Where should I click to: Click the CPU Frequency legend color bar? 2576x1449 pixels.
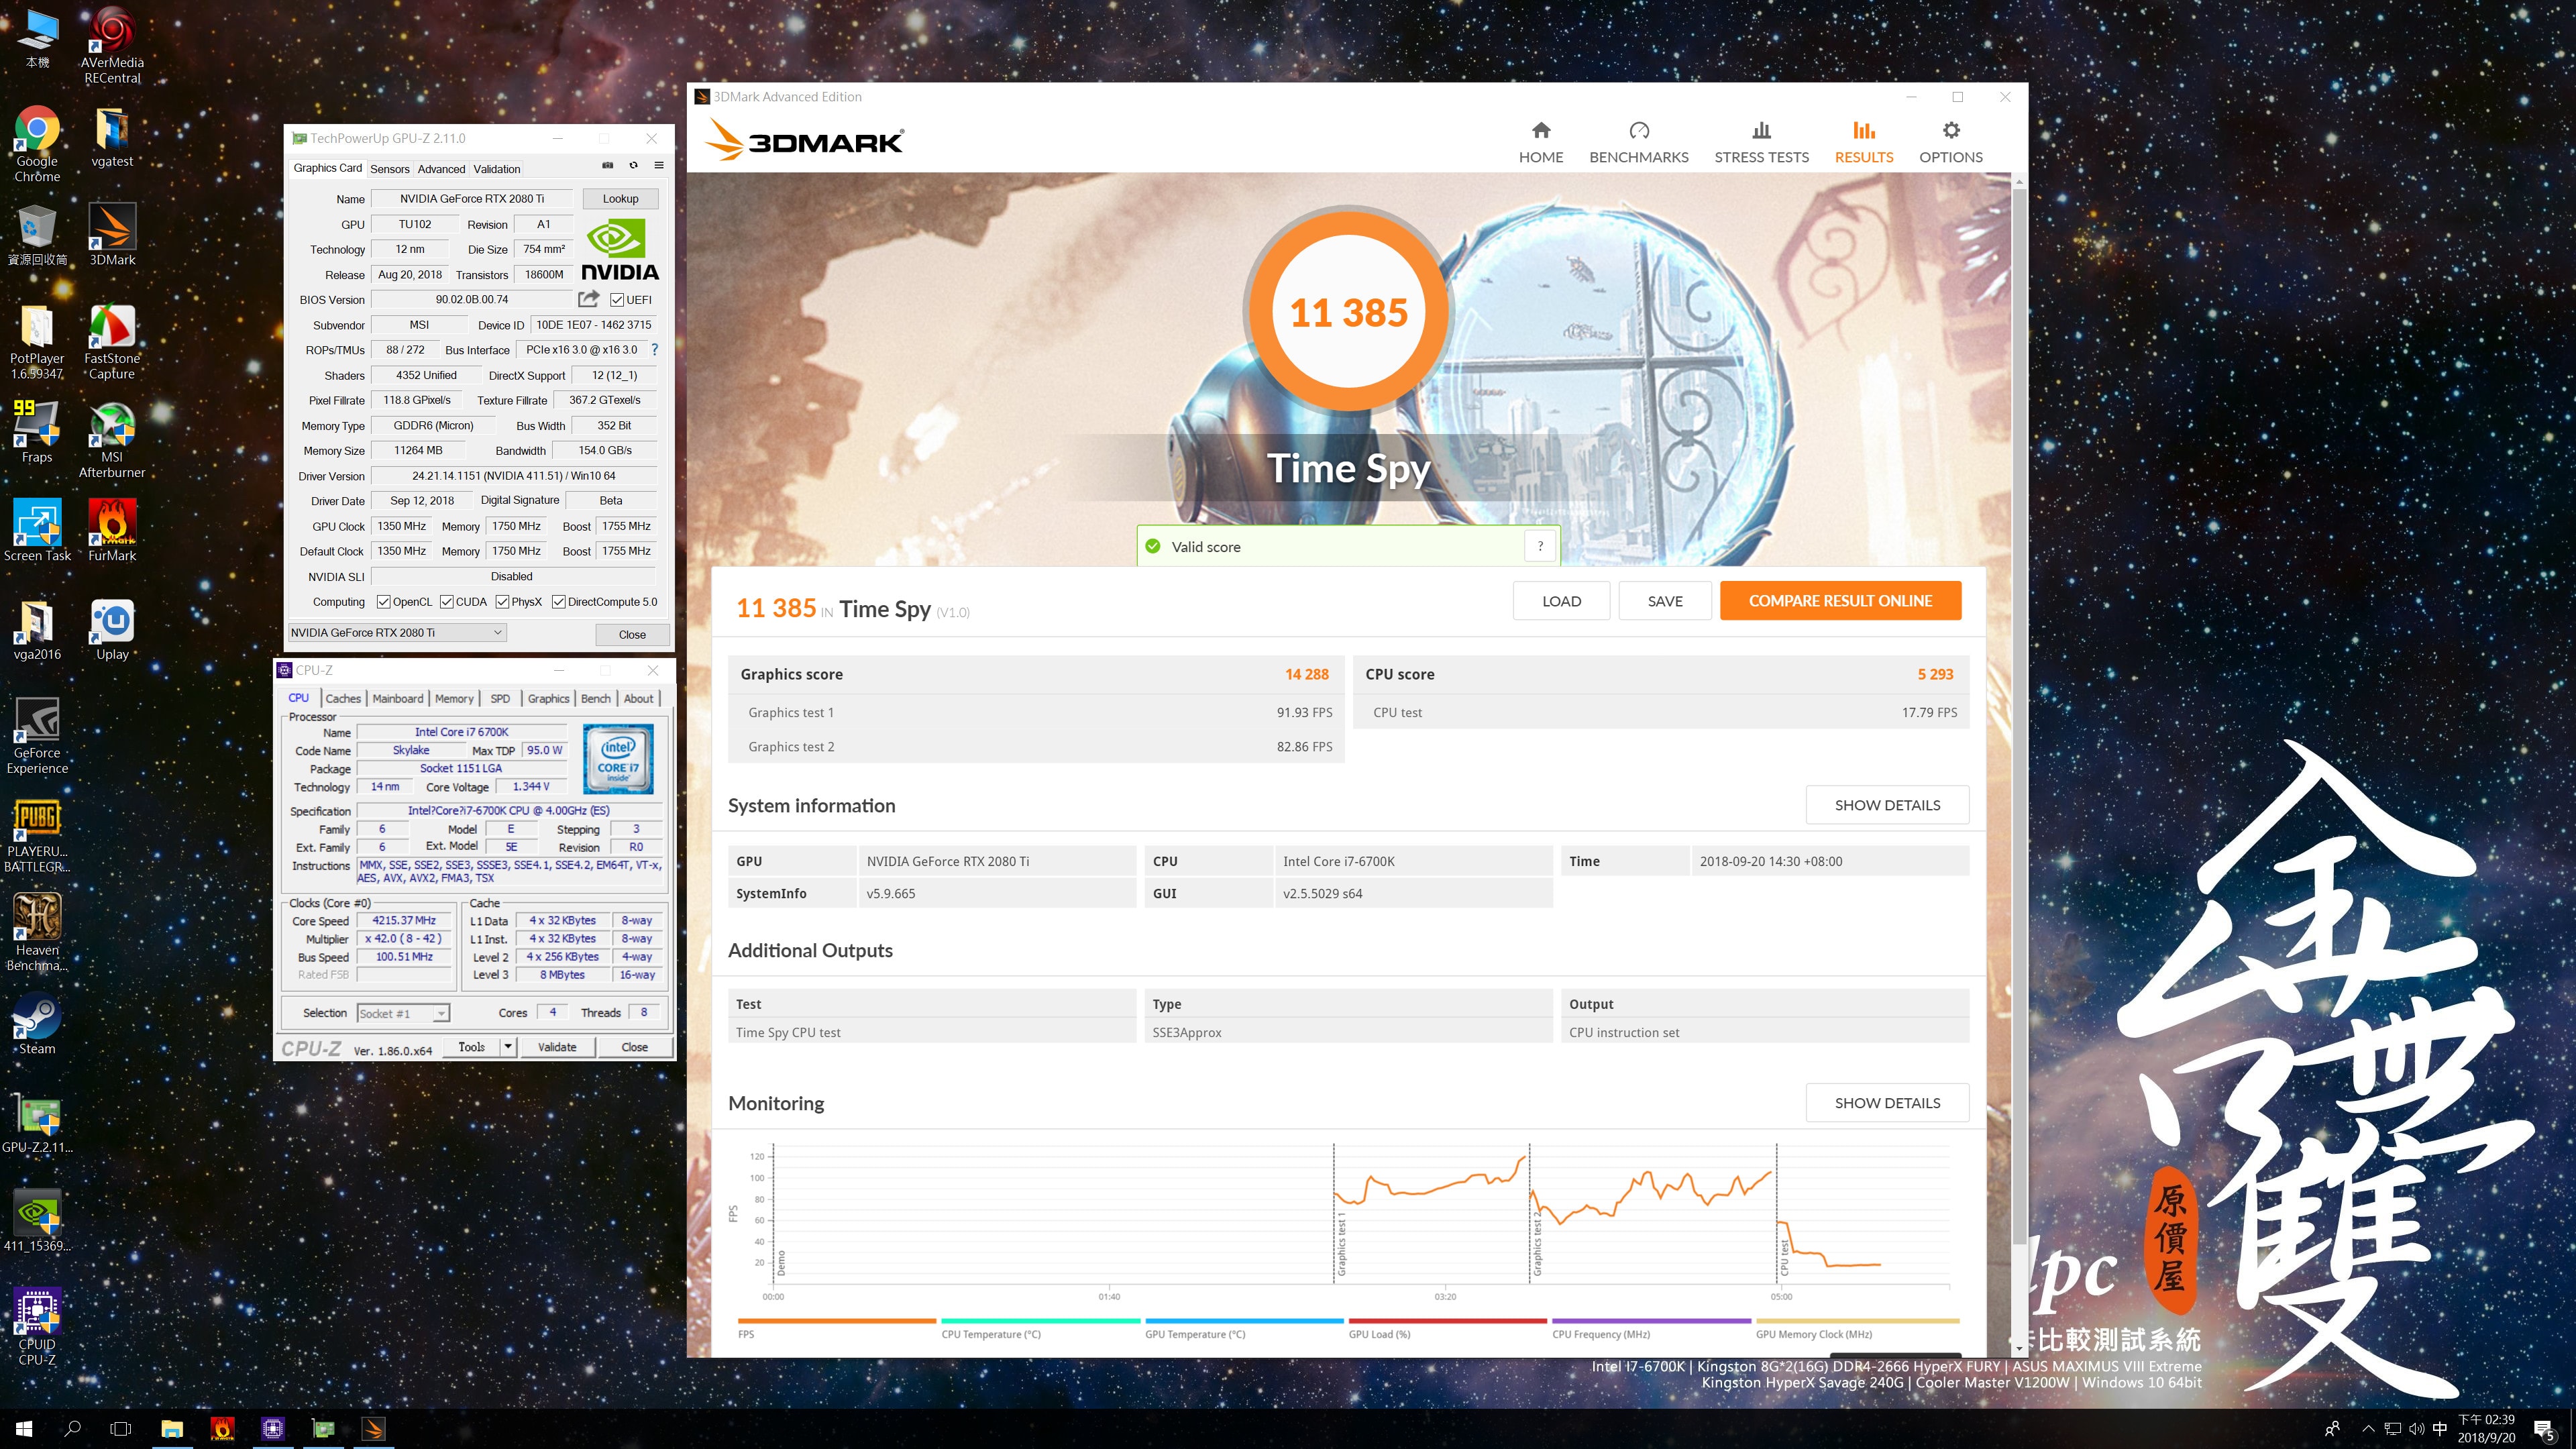coord(1651,1321)
